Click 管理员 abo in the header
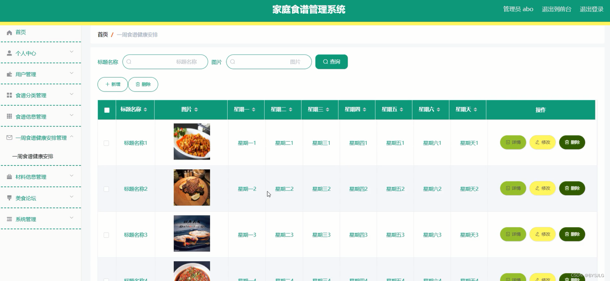The image size is (610, 281). tap(518, 9)
